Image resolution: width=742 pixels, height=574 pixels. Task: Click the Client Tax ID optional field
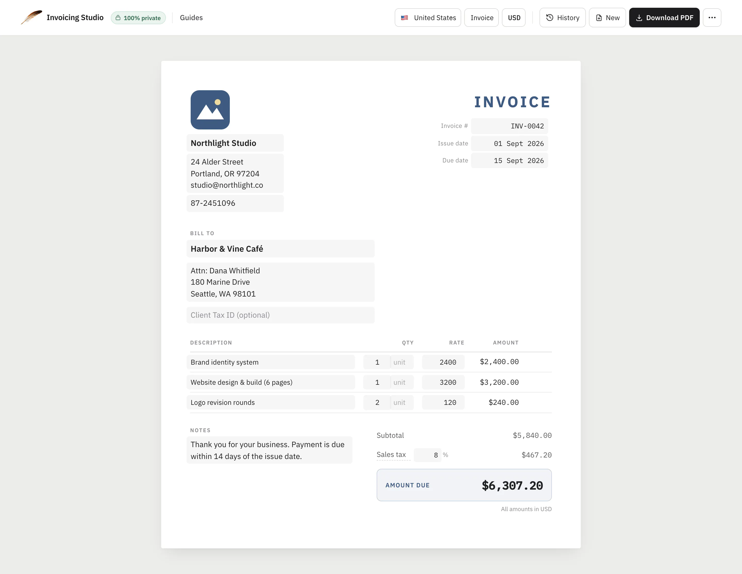pos(280,315)
